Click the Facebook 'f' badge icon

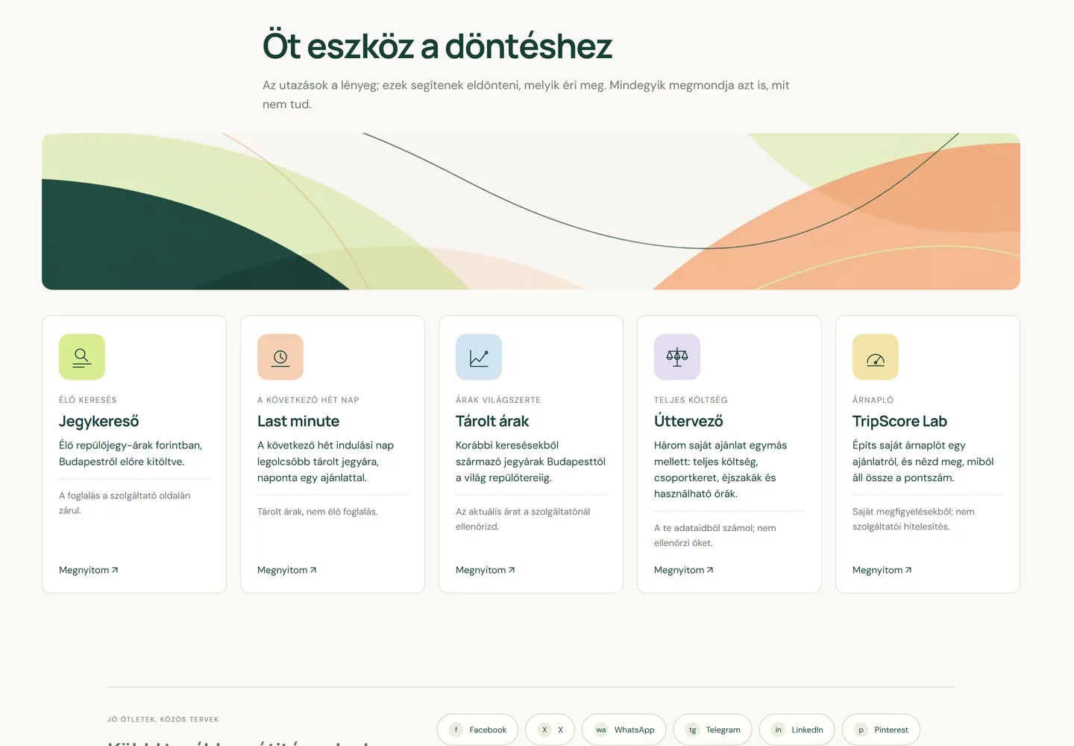(456, 730)
